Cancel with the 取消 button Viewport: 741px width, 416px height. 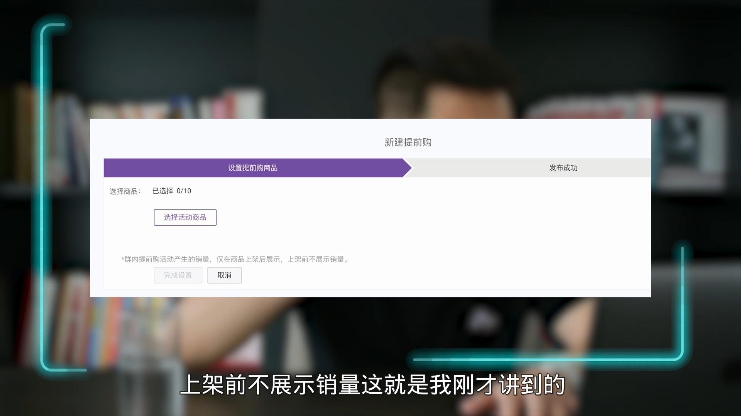click(224, 275)
